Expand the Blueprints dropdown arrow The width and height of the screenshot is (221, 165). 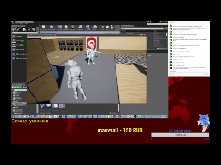pyautogui.click(x=83, y=28)
